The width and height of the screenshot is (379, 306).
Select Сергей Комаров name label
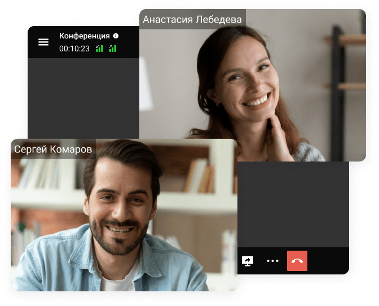coord(53,150)
